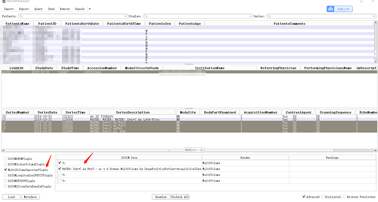Click the magnifier icon in Studies search
Image resolution: width=378 pixels, height=202 pixels.
tap(146, 16)
